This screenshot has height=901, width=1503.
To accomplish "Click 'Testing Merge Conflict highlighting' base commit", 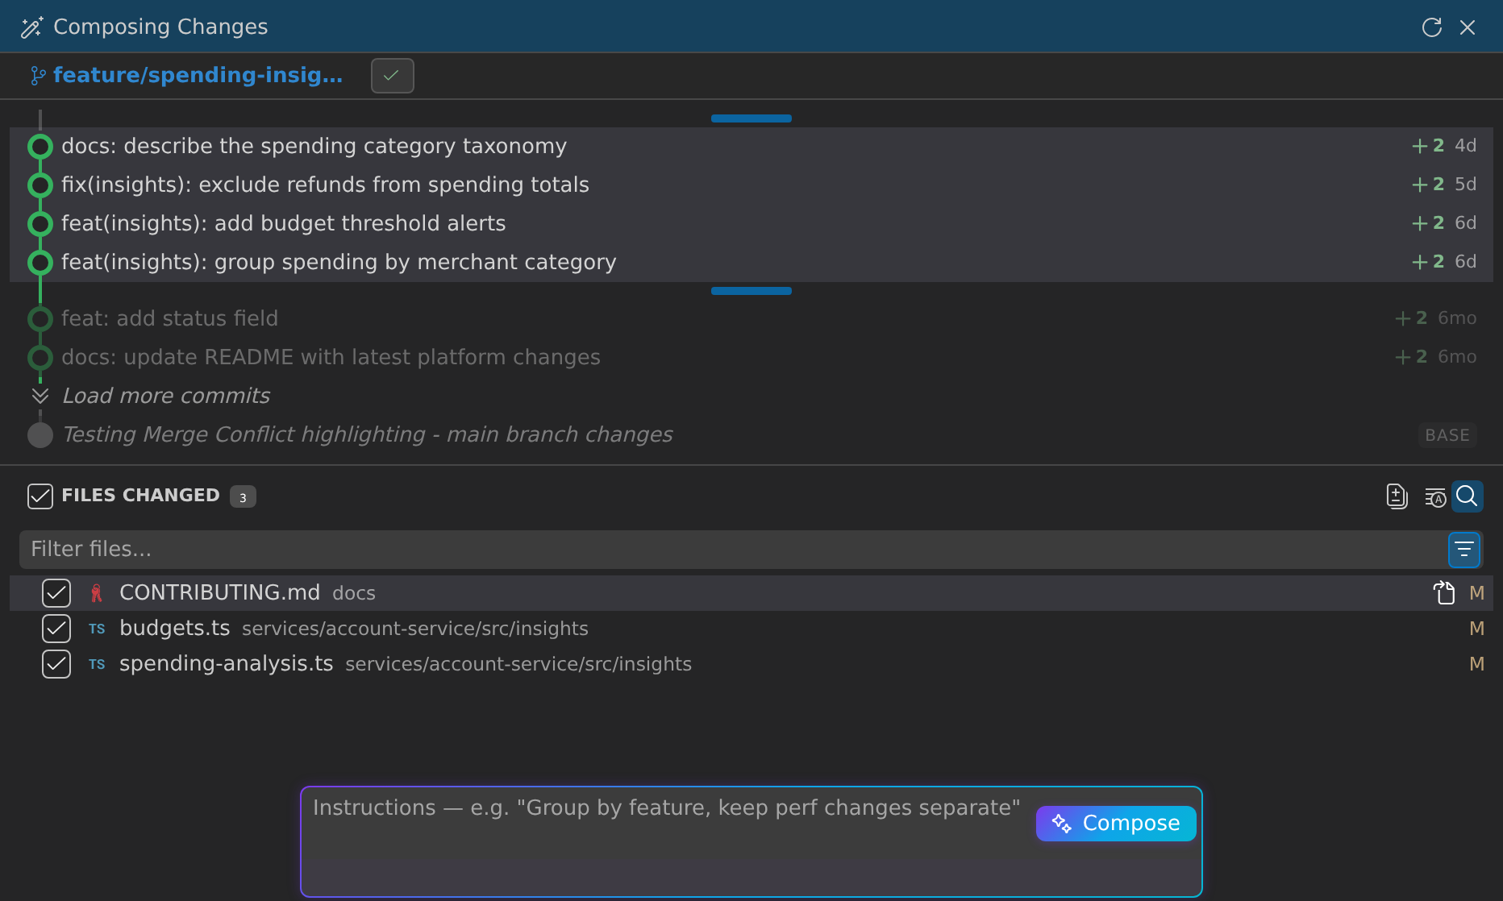I will coord(368,434).
